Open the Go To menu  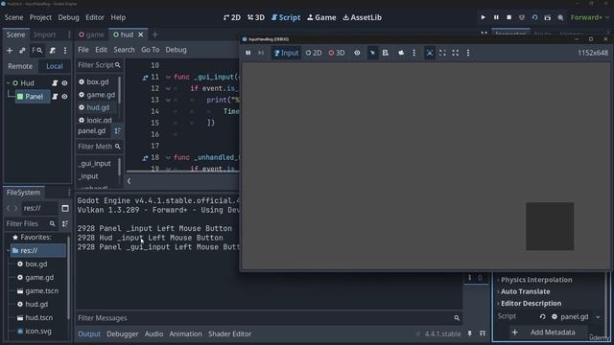[151, 50]
